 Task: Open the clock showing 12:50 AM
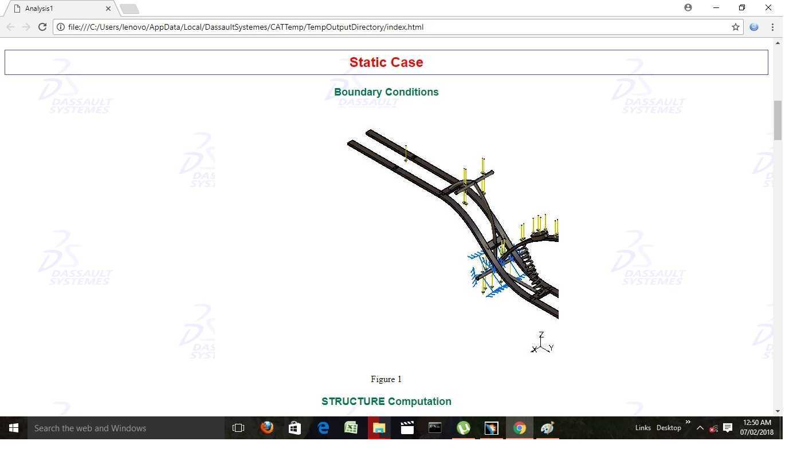pos(757,427)
